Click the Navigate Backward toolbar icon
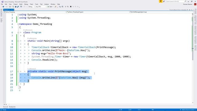Image resolution: width=197 pixels, height=111 pixels. point(3,7)
